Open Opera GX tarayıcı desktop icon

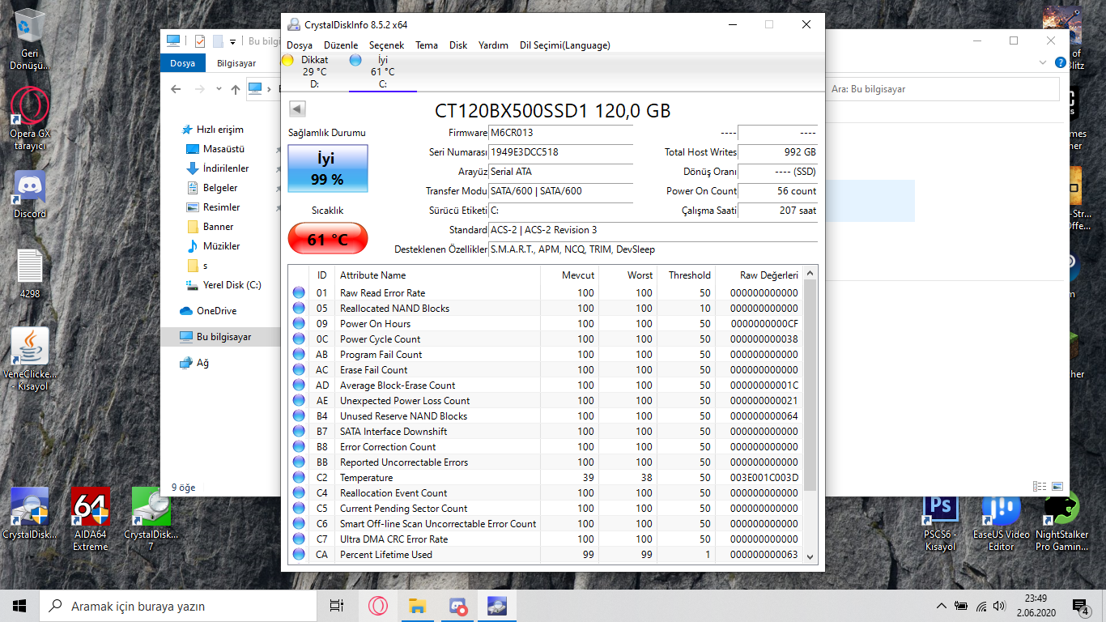30,120
